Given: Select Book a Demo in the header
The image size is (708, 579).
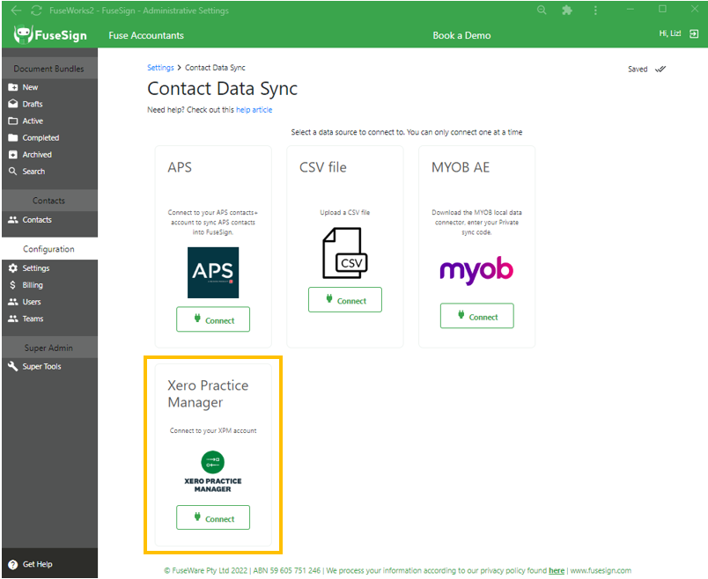Looking at the screenshot, I should click(461, 33).
